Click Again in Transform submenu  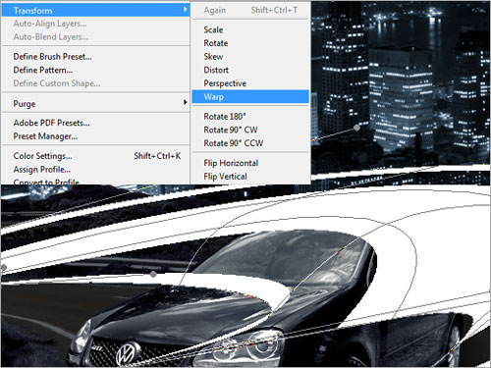(x=250, y=10)
